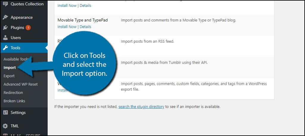This screenshot has height=136, width=305.
Task: Click the Plugins plug icon
Action: click(5, 27)
